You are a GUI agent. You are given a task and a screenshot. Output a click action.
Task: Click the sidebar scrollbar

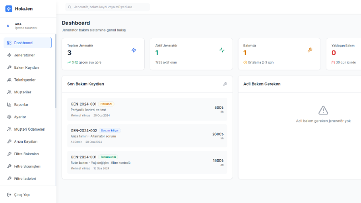pyautogui.click(x=56, y=71)
